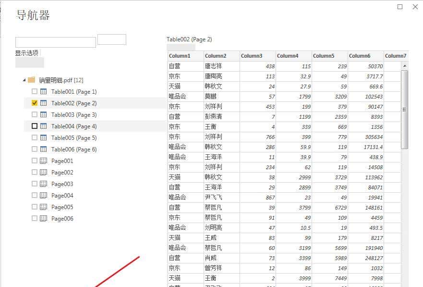This screenshot has width=423, height=287.
Task: Click the table icon beside Table005 (Page 5)
Action: [x=43, y=137]
